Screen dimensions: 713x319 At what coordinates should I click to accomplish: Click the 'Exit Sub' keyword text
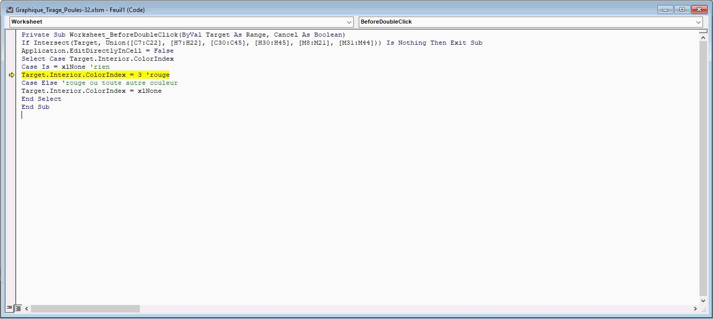(466, 43)
